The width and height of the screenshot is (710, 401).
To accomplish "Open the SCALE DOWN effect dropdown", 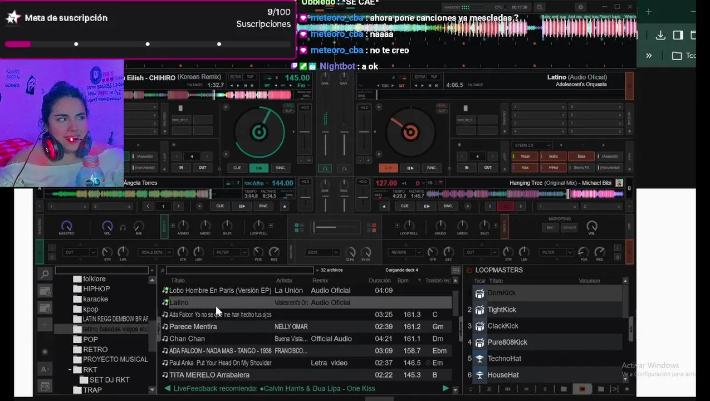I will [155, 252].
